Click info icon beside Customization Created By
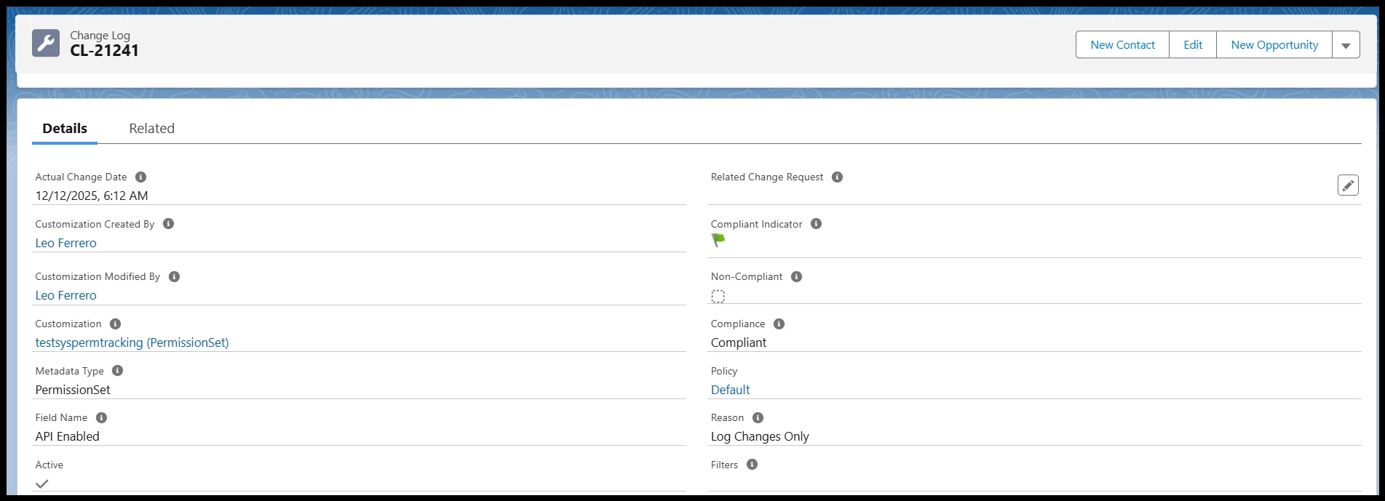The image size is (1385, 501). [x=168, y=224]
